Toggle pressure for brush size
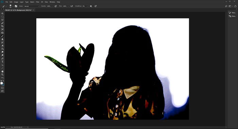Viewport: 238px width, 129px height. (x=96, y=6)
